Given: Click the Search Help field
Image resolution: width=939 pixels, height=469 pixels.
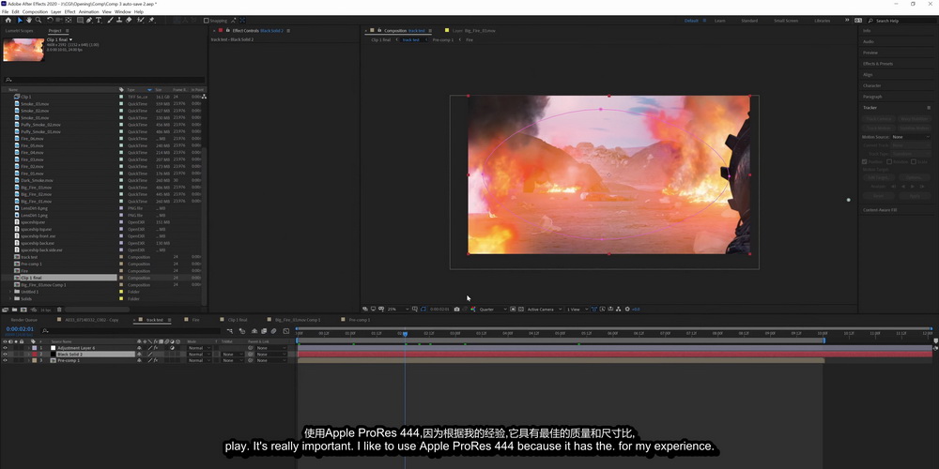Looking at the screenshot, I should point(901,21).
